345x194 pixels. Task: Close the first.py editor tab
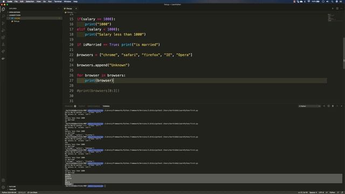pyautogui.click(x=76, y=9)
